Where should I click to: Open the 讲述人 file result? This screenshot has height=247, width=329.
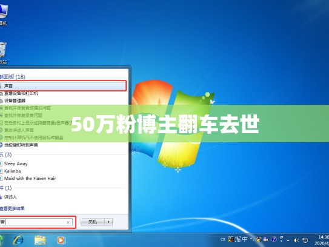tap(10, 197)
